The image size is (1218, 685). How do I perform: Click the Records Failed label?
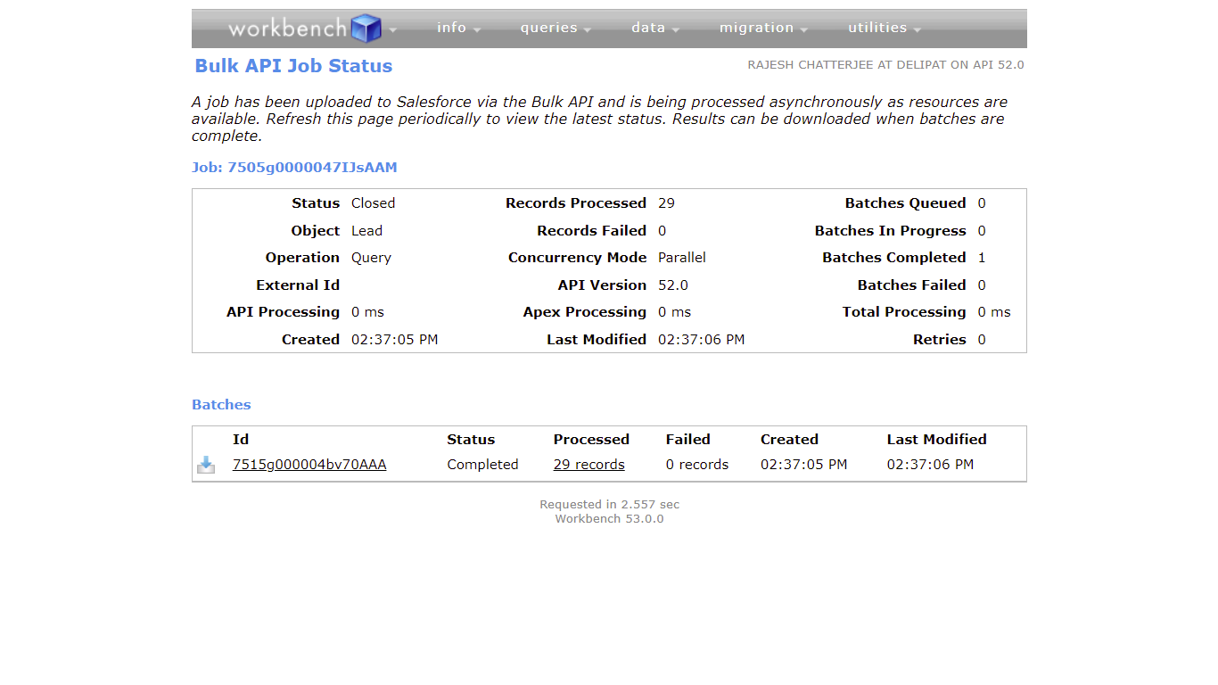pos(591,231)
